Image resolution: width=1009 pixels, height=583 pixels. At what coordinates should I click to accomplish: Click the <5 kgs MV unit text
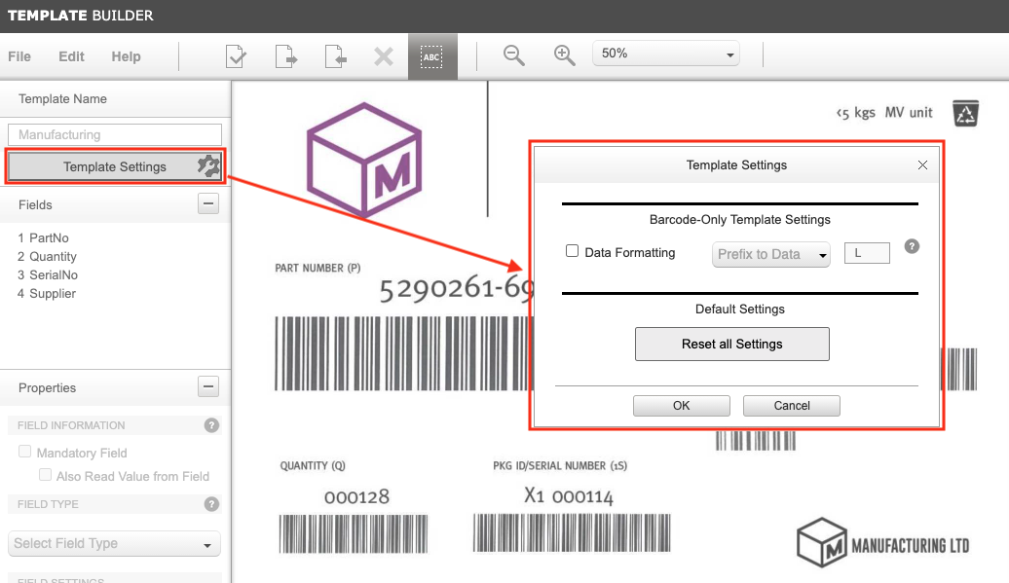884,113
